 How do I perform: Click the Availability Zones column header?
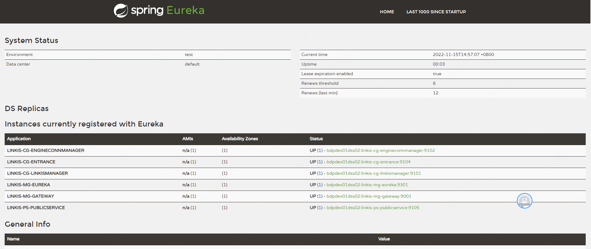tap(240, 139)
